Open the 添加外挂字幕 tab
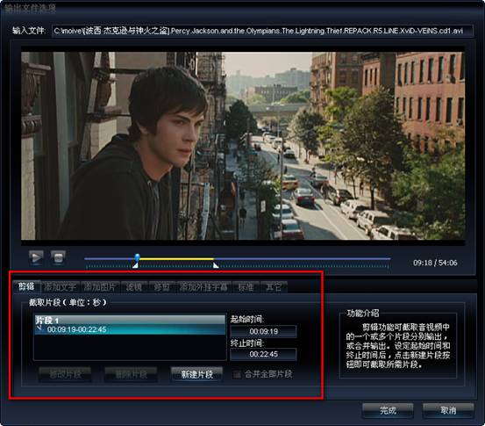Screen dimensions: 485x426 click(203, 287)
